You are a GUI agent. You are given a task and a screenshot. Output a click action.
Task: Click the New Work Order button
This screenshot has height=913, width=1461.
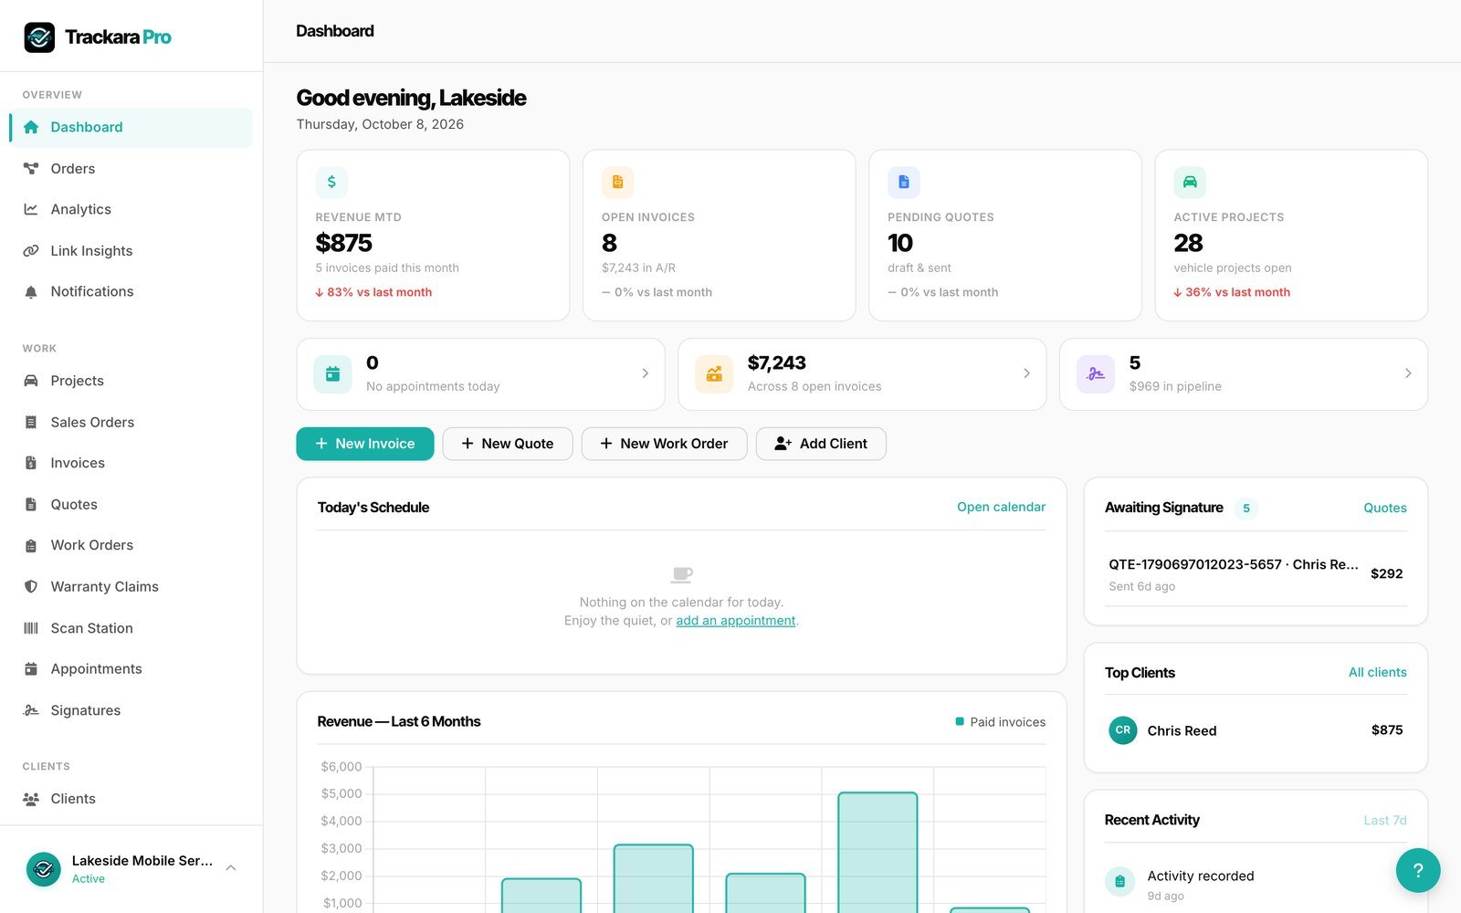pyautogui.click(x=664, y=444)
